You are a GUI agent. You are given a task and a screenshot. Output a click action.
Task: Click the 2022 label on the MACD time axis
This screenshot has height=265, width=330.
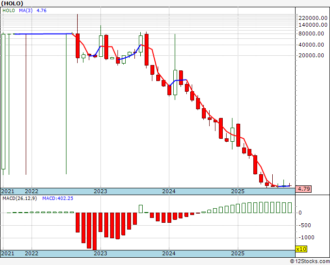coord(32,253)
